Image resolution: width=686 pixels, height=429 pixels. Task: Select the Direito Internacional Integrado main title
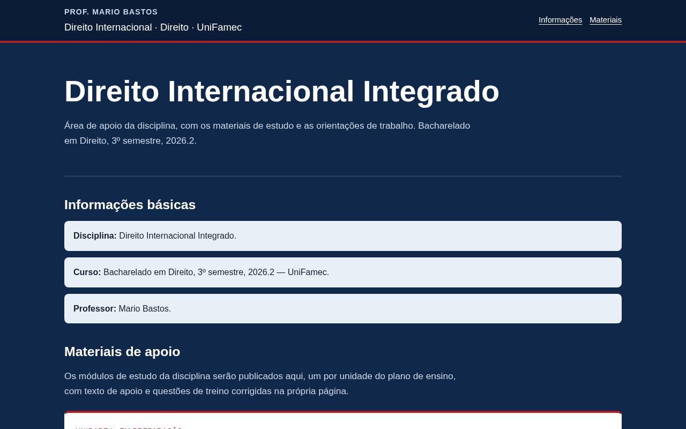click(x=282, y=91)
